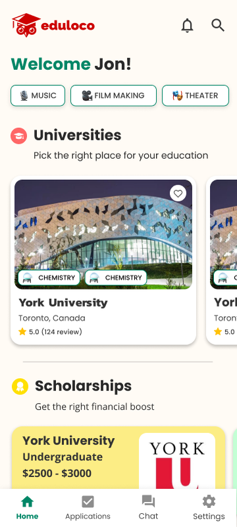Open Chat from the bottom navigation
Screen dimensions: 237x527
(148, 507)
